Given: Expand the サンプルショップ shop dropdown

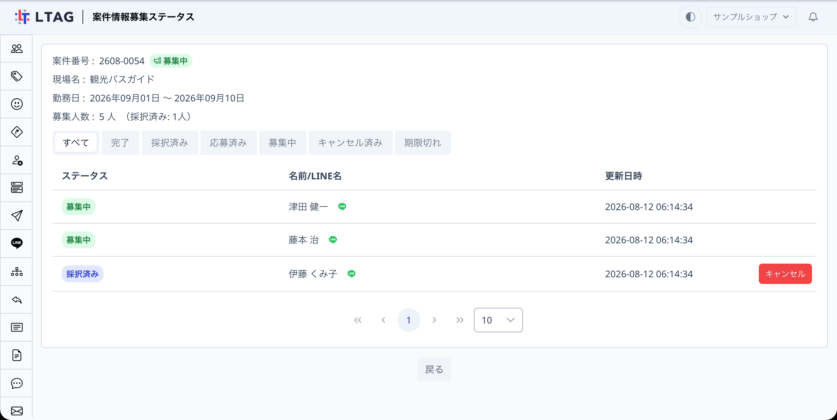Looking at the screenshot, I should 751,17.
